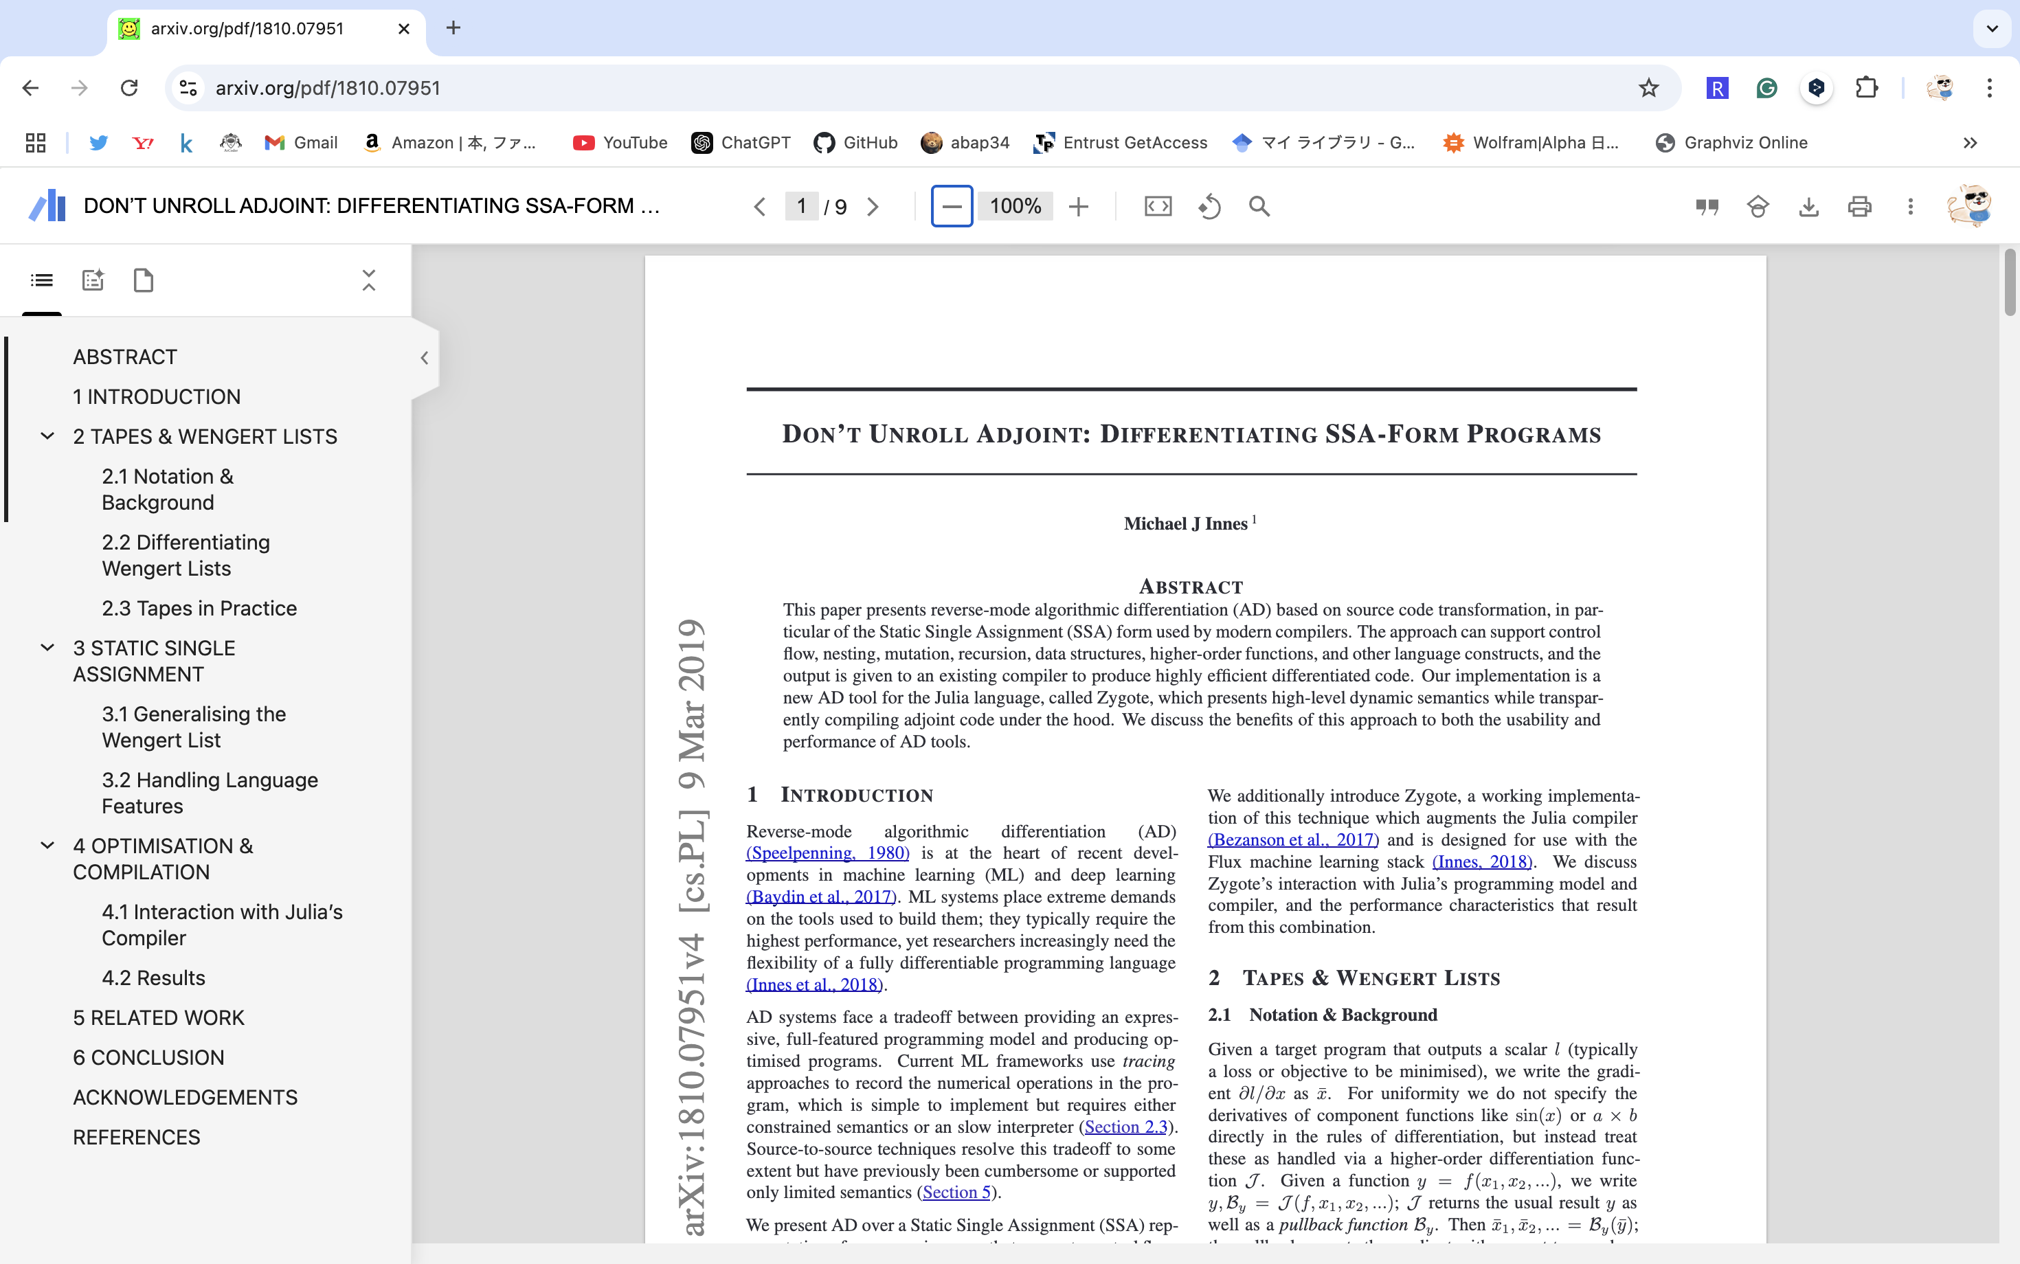Bookmark this page with the star icon
Image resolution: width=2020 pixels, height=1264 pixels.
1648,88
